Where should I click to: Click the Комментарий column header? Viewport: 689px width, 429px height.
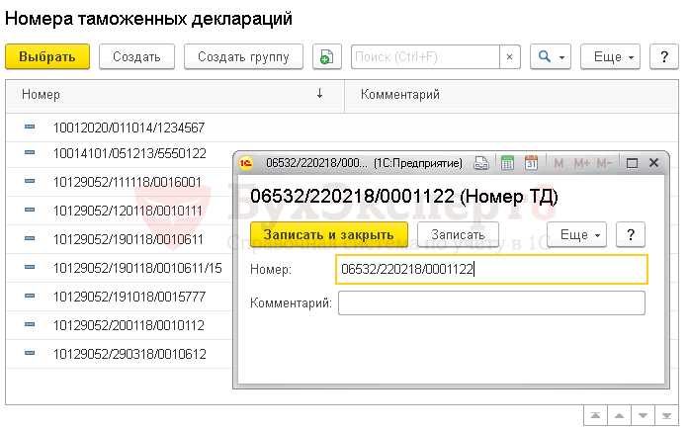coord(512,95)
